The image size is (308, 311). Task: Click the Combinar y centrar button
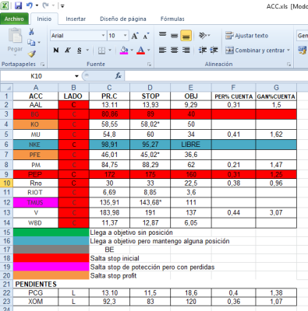(257, 51)
